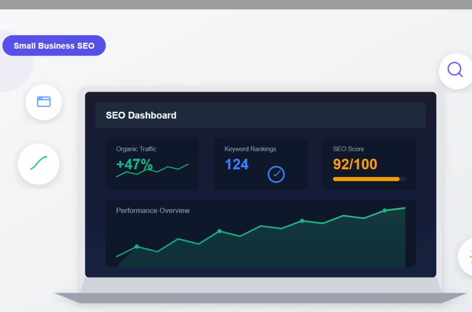Click the first data point on performance chart
Viewport: 472px width, 312px height.
tap(136, 247)
